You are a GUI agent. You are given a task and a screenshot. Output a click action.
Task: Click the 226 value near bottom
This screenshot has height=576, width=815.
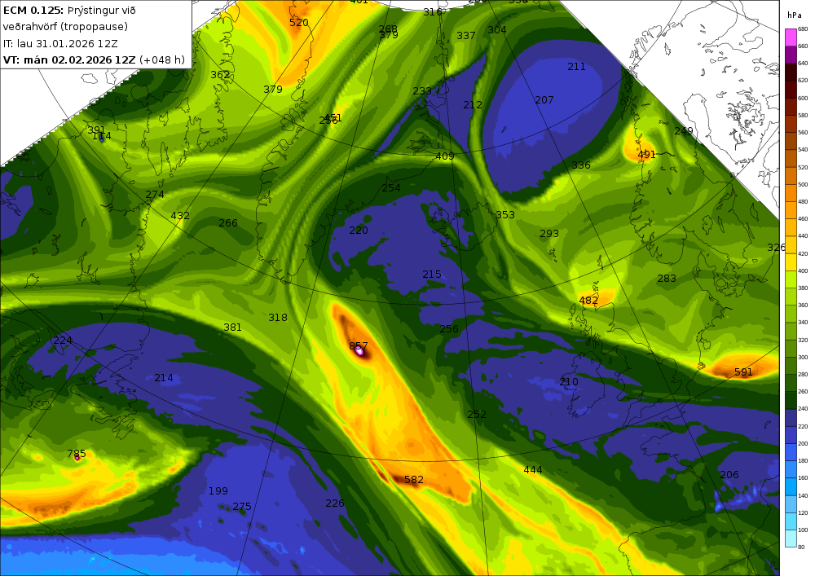[335, 503]
